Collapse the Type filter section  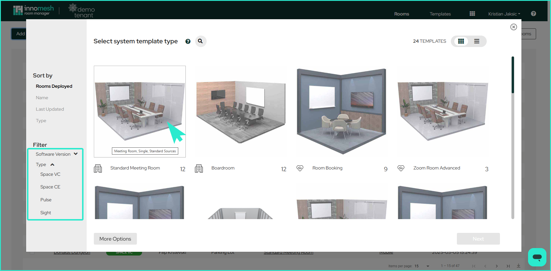tap(45, 165)
